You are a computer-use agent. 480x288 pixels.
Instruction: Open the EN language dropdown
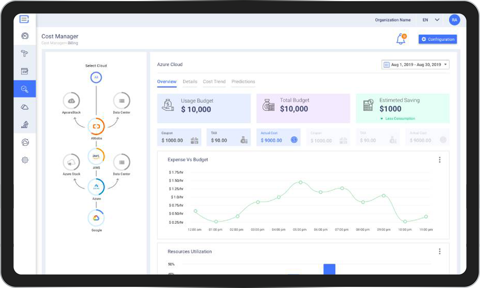pyautogui.click(x=431, y=20)
